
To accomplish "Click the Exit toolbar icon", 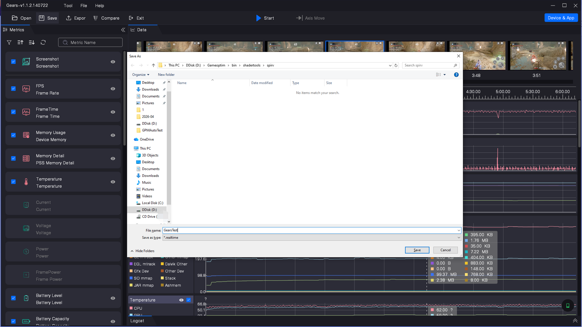I will point(131,18).
